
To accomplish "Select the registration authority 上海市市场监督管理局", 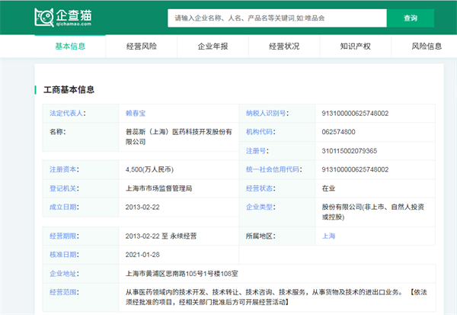I will coord(159,188).
